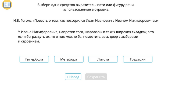Viewport: 172px width, 98px height.
Task: Click the passage line starting 'У Ивана Никифоровича'
Action: 86,32
